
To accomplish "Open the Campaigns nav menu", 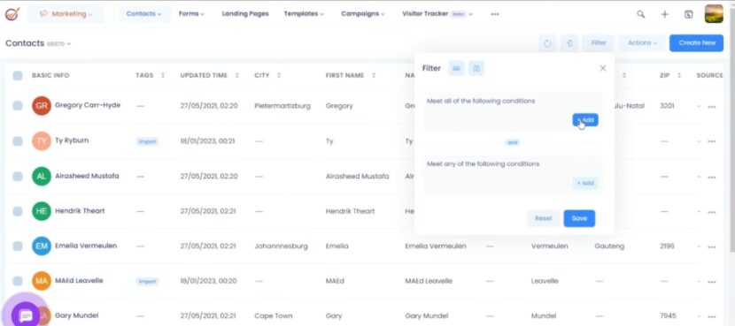I will point(363,14).
